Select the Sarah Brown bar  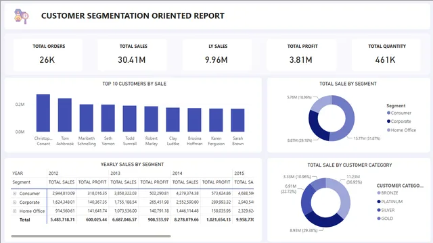(237, 120)
